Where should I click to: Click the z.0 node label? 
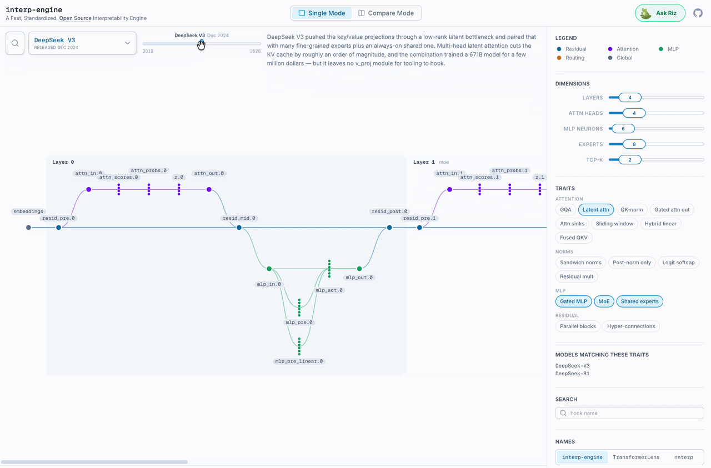pos(178,177)
